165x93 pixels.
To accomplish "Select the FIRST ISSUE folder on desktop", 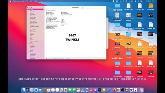I will pos(128,35).
